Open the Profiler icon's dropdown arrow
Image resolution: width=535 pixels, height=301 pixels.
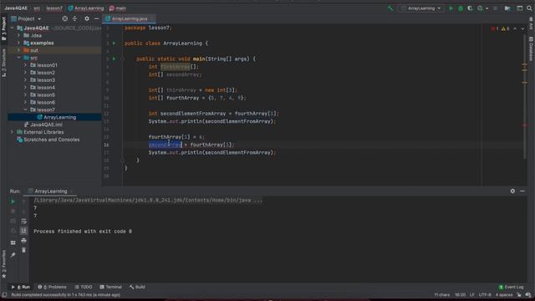point(487,8)
